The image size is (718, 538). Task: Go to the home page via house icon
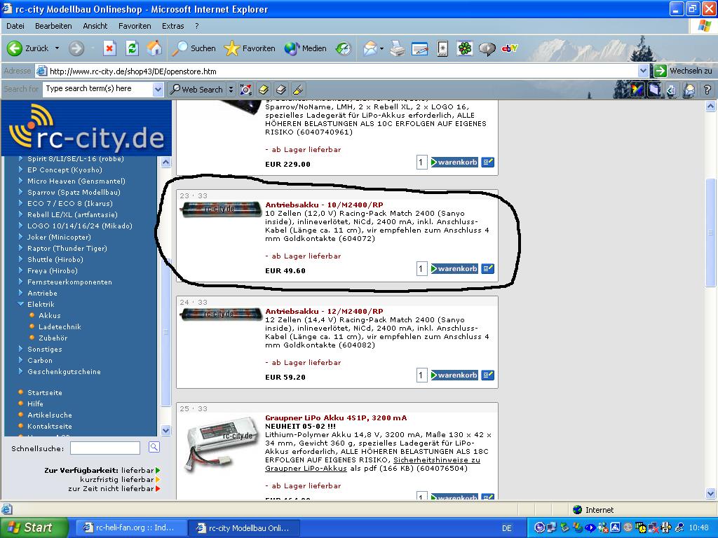154,48
